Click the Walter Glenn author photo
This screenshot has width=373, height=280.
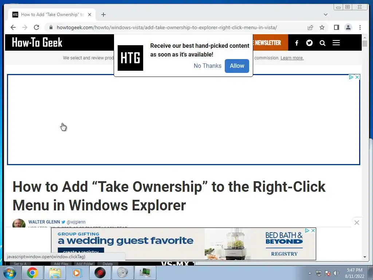tap(19, 223)
